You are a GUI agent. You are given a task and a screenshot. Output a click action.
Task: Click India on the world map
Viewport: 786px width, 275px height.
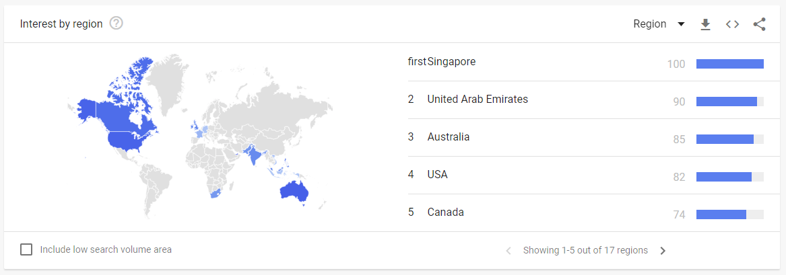point(253,154)
